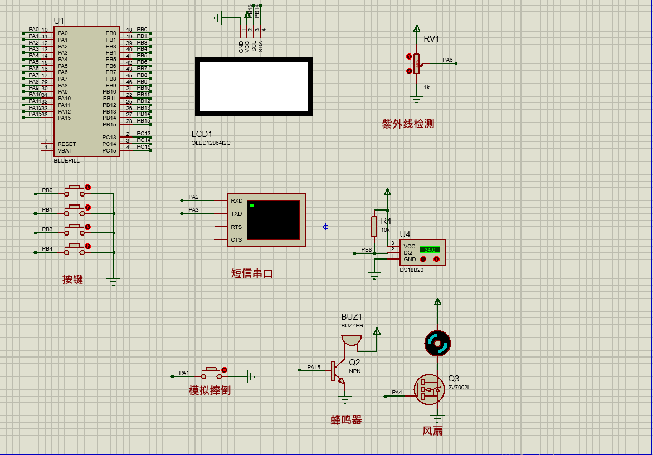Click the 风扇 label
Image resolution: width=653 pixels, height=455 pixels.
[x=433, y=431]
